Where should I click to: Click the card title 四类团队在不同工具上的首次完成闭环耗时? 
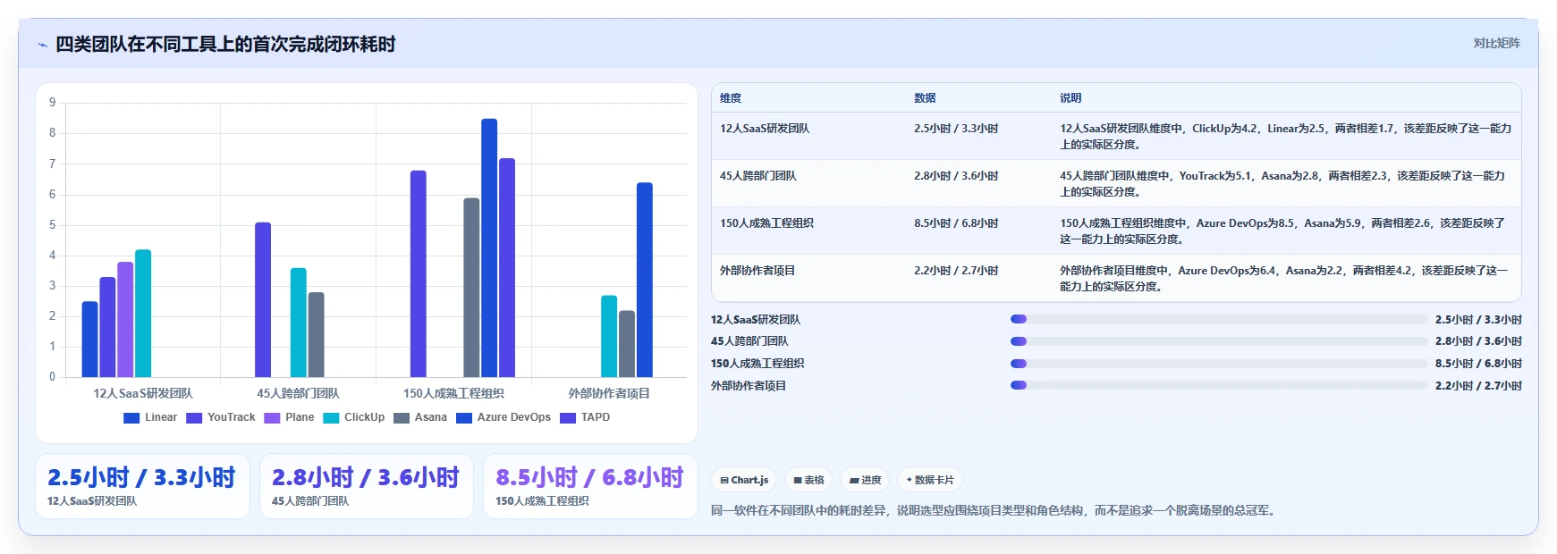coord(225,45)
